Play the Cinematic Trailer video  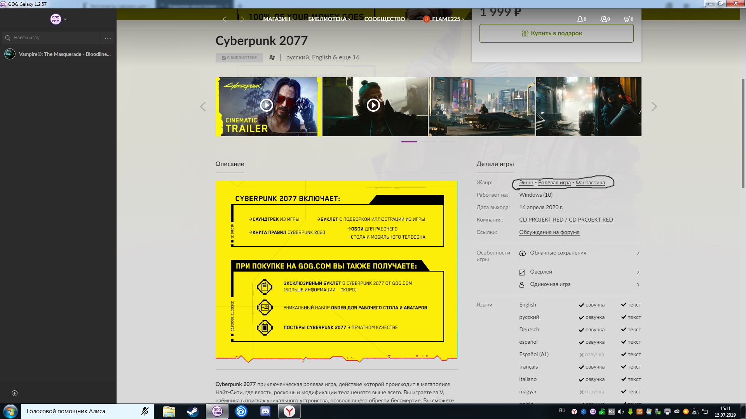point(266,105)
